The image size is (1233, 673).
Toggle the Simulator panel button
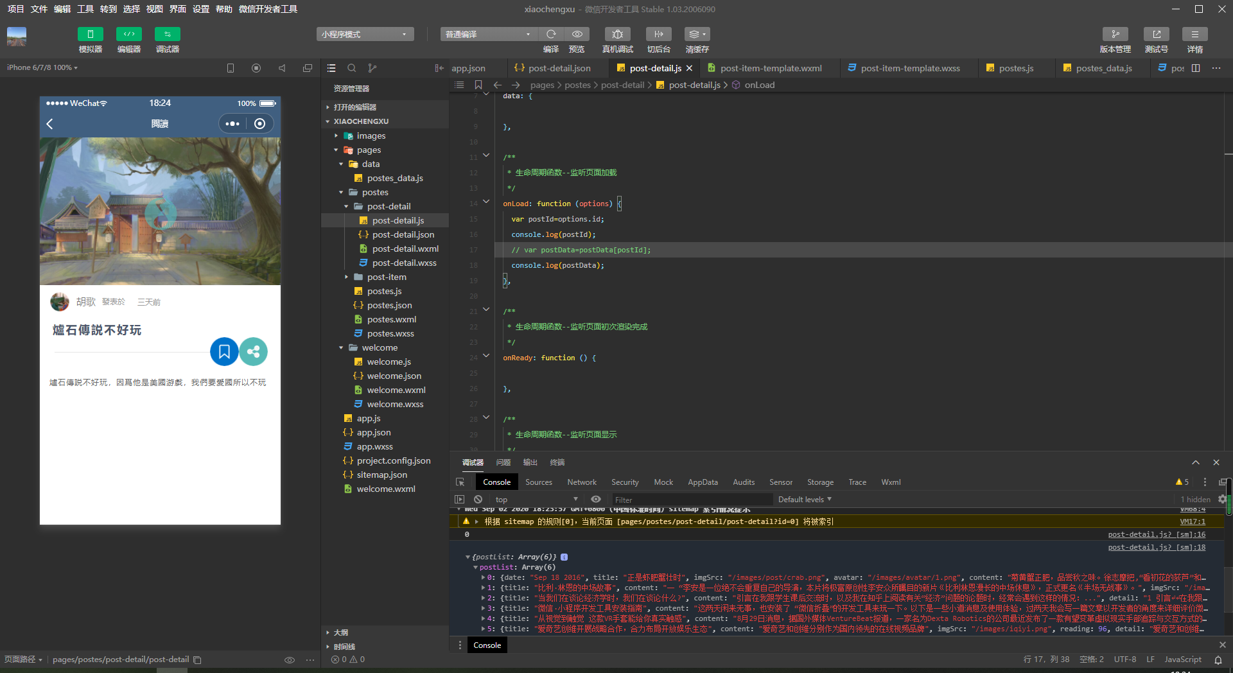pyautogui.click(x=91, y=34)
